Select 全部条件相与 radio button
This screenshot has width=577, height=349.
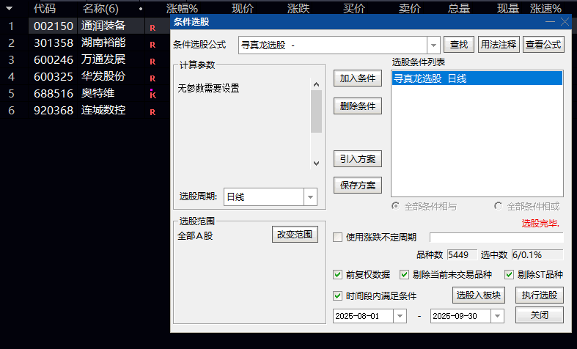pos(396,206)
